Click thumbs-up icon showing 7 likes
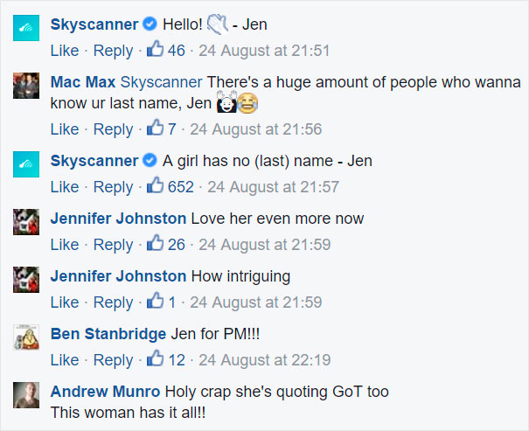The width and height of the screenshot is (529, 431). 156,129
